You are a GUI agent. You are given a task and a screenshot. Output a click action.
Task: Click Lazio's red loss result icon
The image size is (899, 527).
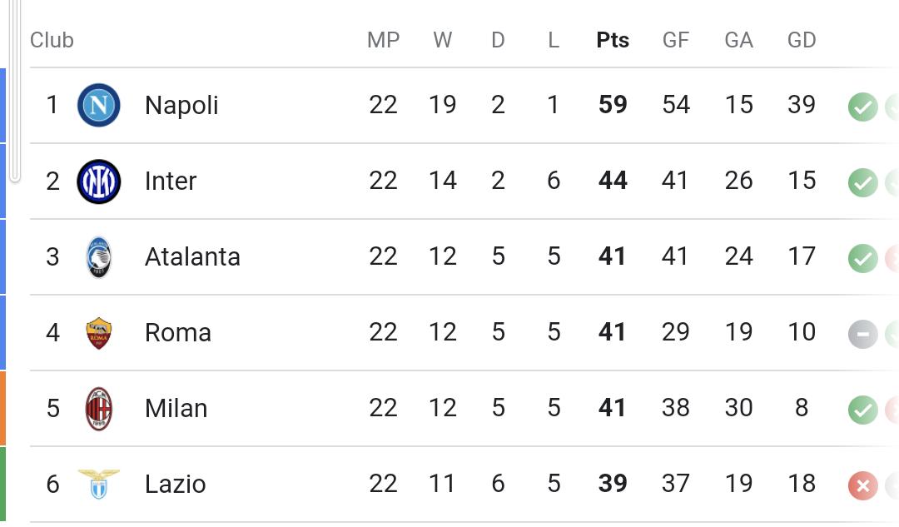[862, 485]
